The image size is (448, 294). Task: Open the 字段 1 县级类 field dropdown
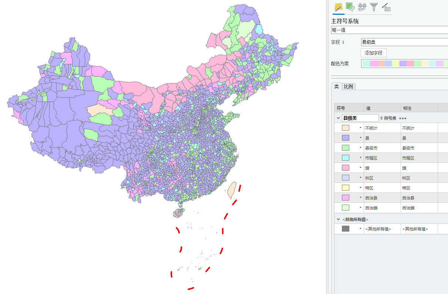(404, 42)
